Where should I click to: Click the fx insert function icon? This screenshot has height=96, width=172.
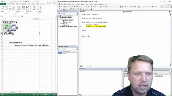[22, 16]
